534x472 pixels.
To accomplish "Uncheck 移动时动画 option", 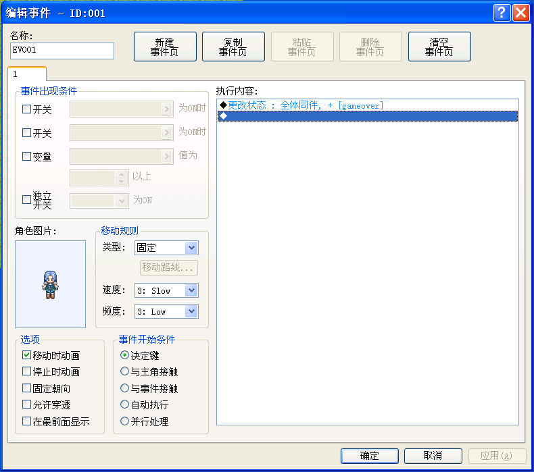I will tap(26, 355).
